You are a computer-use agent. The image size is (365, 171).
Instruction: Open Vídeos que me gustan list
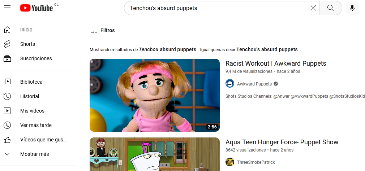click(43, 140)
